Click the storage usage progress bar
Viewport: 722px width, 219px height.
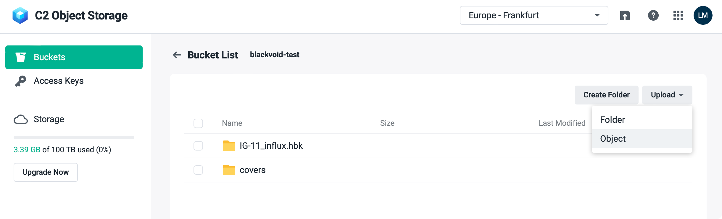(x=74, y=138)
